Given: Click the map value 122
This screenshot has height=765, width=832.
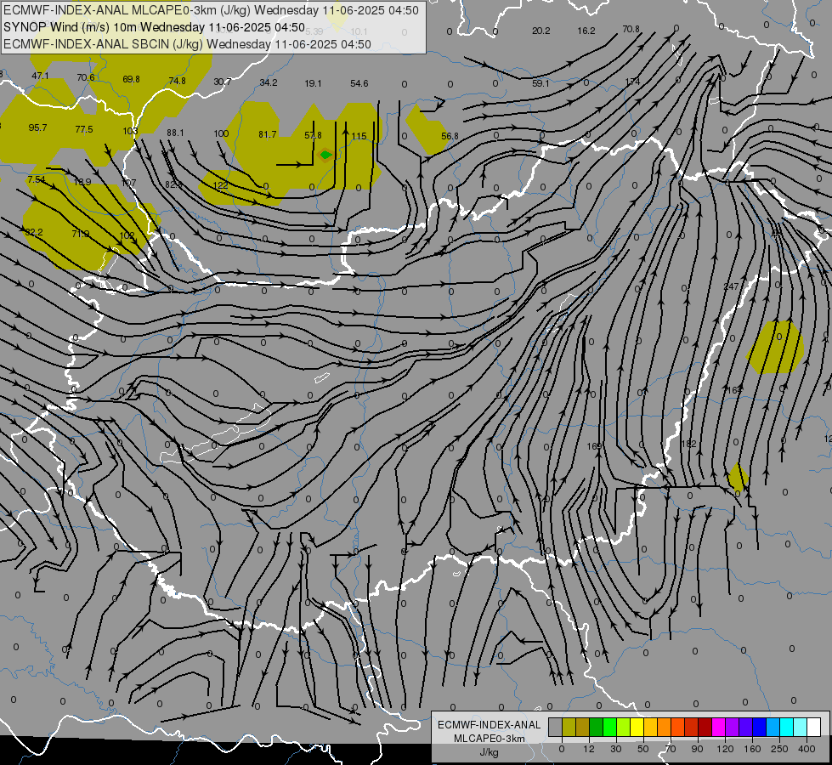Looking at the screenshot, I should pyautogui.click(x=220, y=185).
